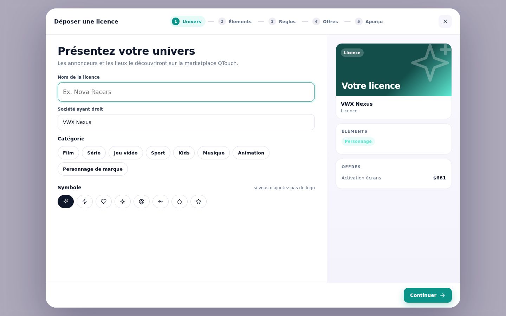Pick the Sport category chip
The width and height of the screenshot is (506, 316).
[158, 153]
